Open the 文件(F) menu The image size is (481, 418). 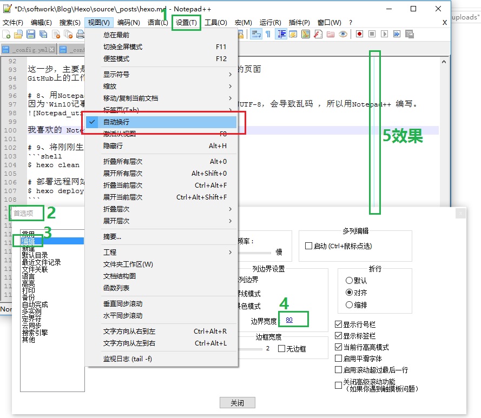13,22
